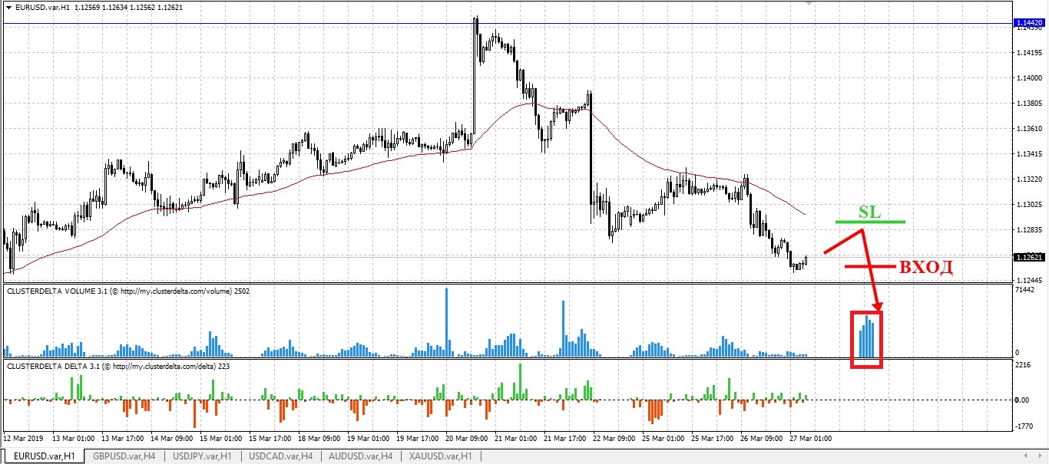
Task: Click the 71442 volume scale value
Action: pyautogui.click(x=1025, y=291)
